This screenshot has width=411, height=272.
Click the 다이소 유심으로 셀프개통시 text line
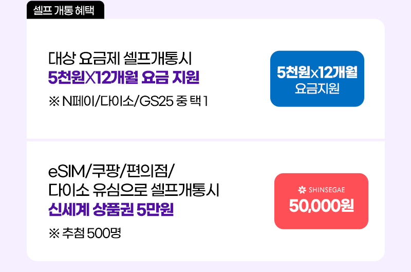pyautogui.click(x=134, y=190)
